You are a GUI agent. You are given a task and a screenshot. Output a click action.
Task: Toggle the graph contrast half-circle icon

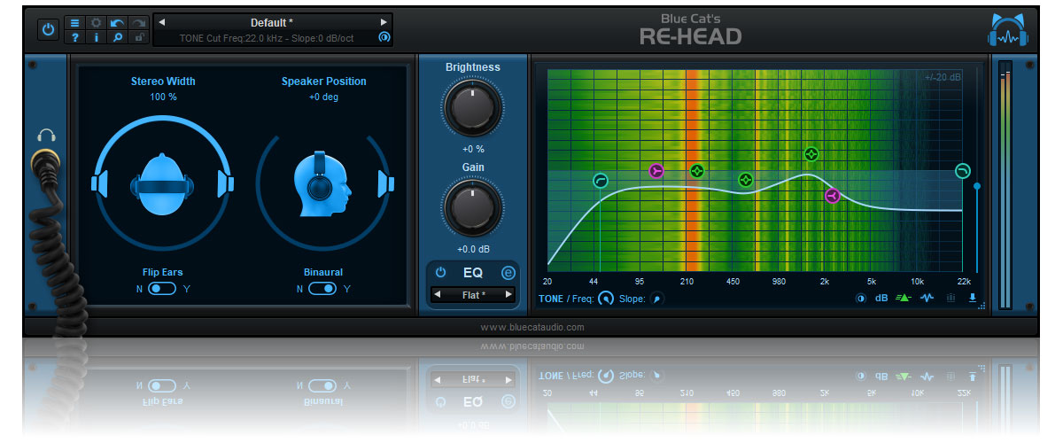[860, 299]
